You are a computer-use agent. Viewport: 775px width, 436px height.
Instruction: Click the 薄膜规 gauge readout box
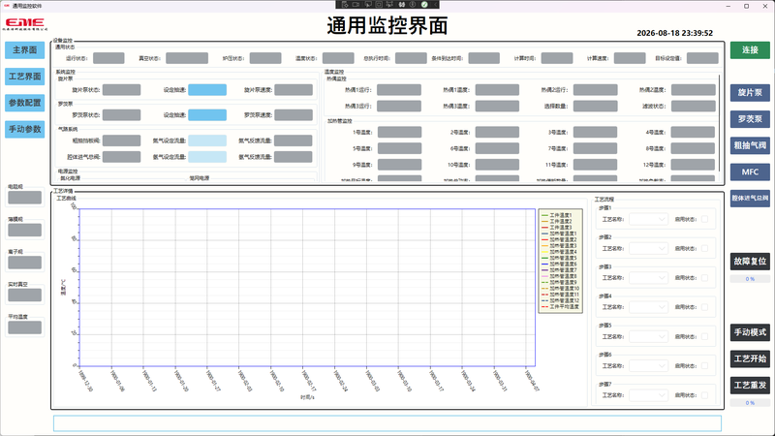coord(25,230)
